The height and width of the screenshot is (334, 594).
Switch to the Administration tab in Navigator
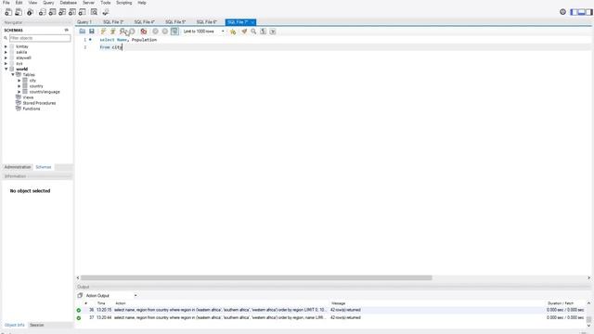tap(18, 167)
